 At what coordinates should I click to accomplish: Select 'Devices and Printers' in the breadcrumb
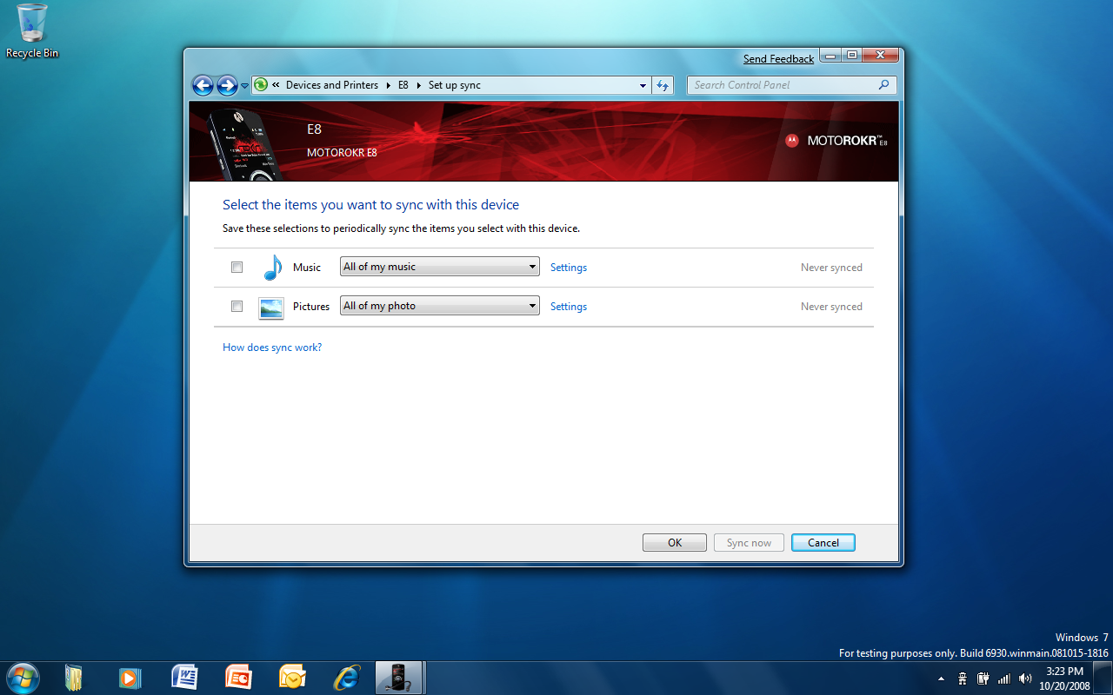pos(332,85)
